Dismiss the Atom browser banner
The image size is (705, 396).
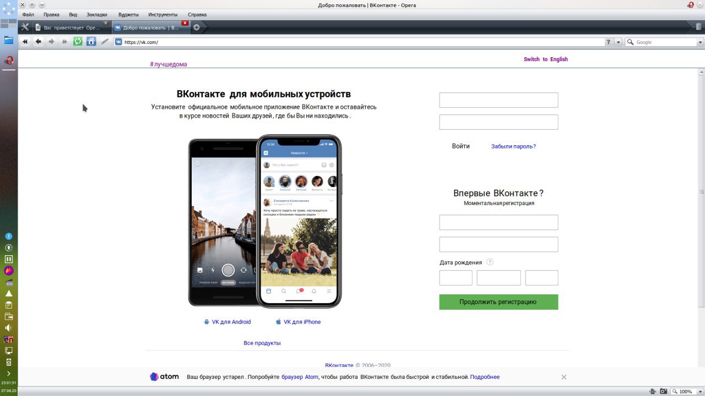pyautogui.click(x=563, y=377)
